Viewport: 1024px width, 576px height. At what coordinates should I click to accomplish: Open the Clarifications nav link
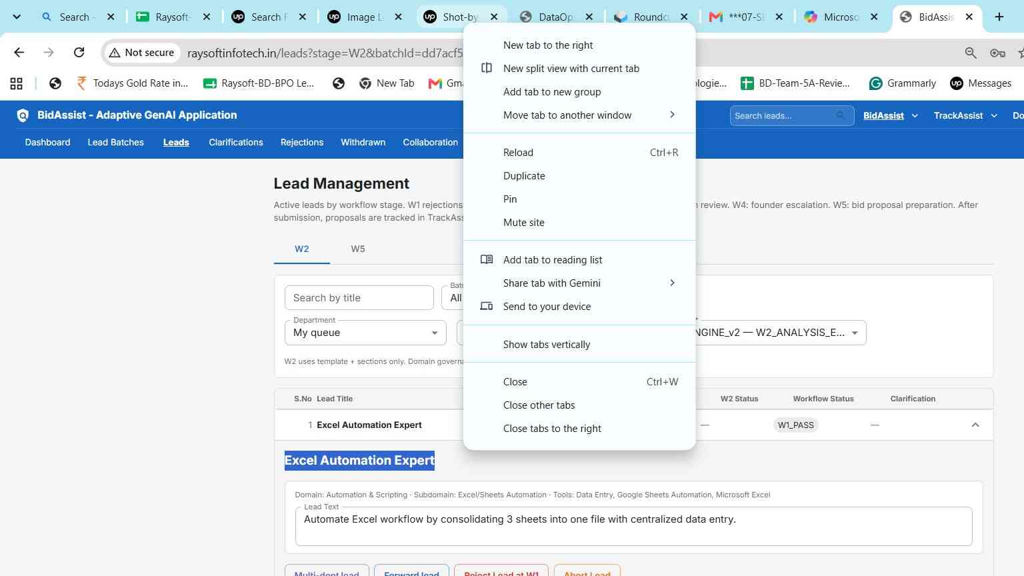(x=236, y=142)
